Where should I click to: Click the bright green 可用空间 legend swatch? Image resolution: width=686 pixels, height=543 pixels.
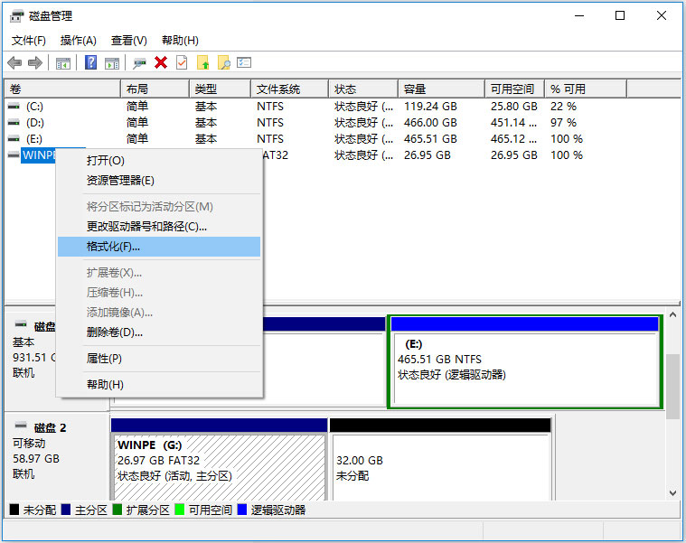pos(179,510)
